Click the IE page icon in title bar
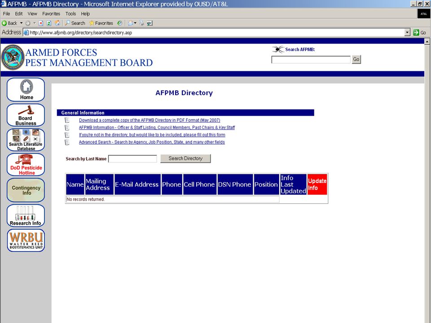Screen dimensions: 431x323 [x=4, y=4]
